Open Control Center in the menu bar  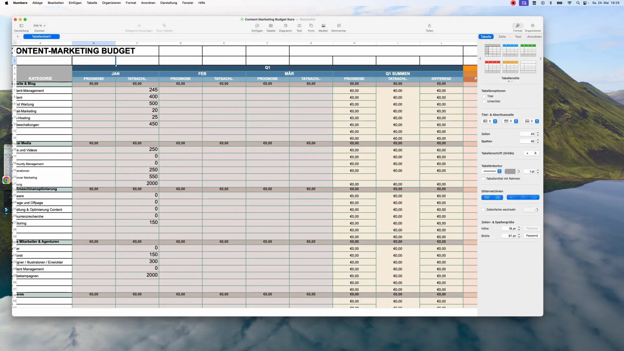tap(585, 3)
